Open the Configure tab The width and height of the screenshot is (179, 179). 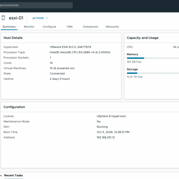pyautogui.click(x=49, y=27)
